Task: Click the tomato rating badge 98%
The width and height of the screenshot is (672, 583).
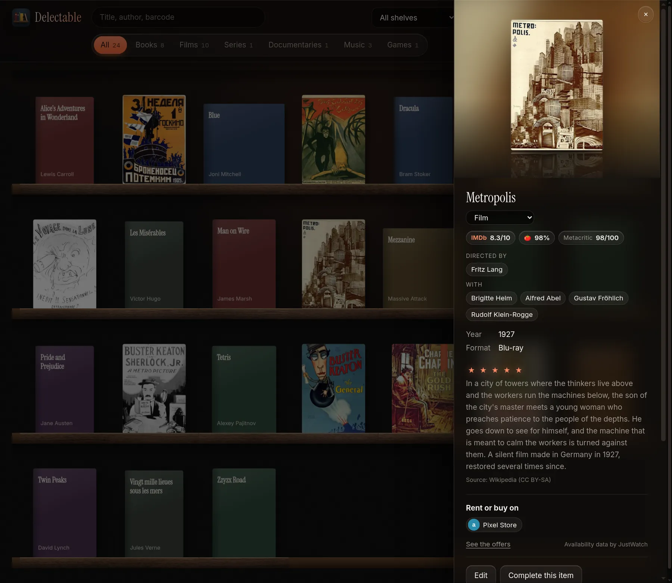Action: click(x=536, y=238)
